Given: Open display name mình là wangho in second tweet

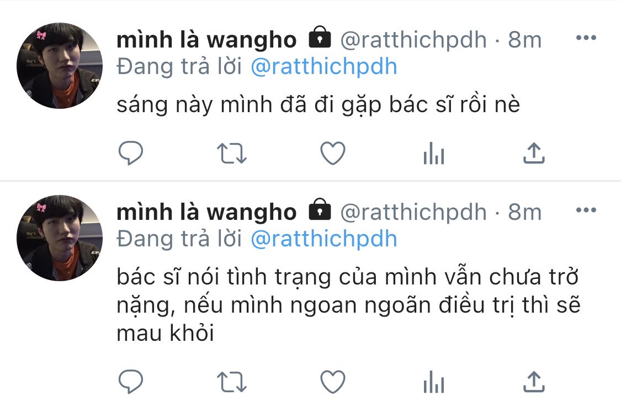Looking at the screenshot, I should pyautogui.click(x=206, y=212).
